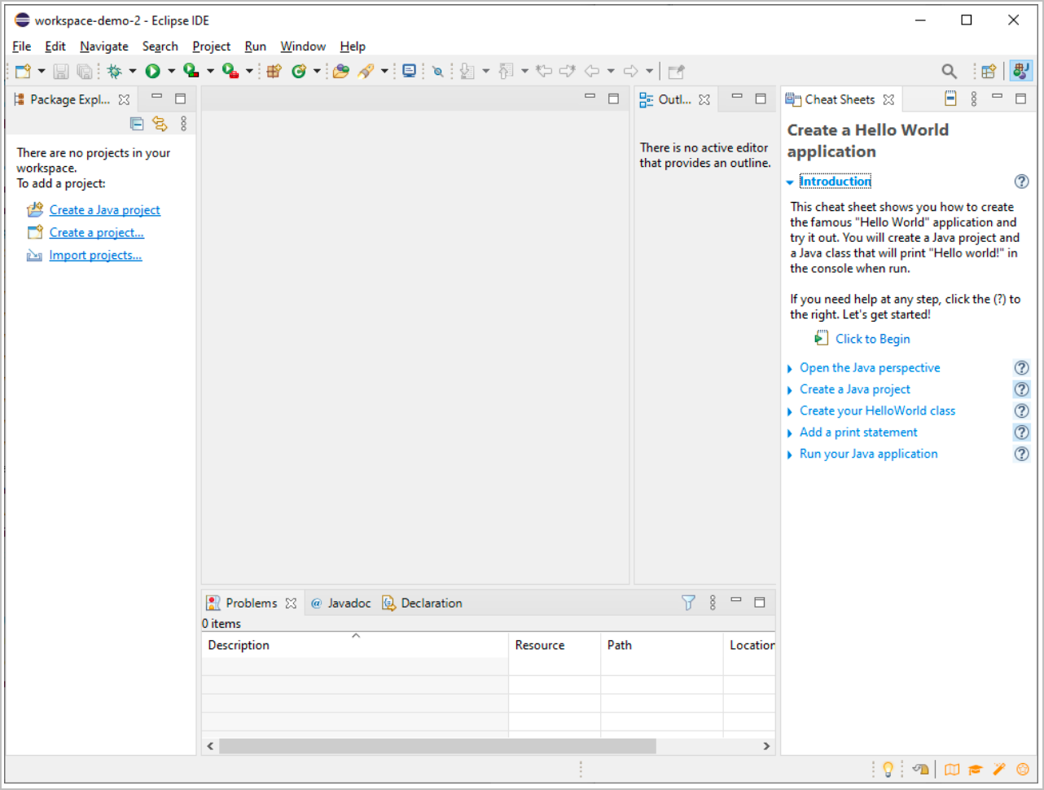The width and height of the screenshot is (1044, 790).
Task: Click the Last Edit Location icon
Action: 544,72
